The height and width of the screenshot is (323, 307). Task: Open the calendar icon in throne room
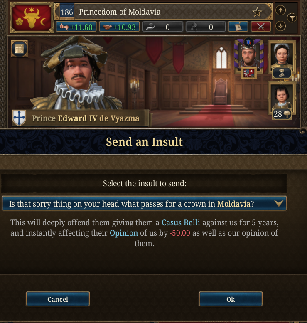click(x=20, y=49)
